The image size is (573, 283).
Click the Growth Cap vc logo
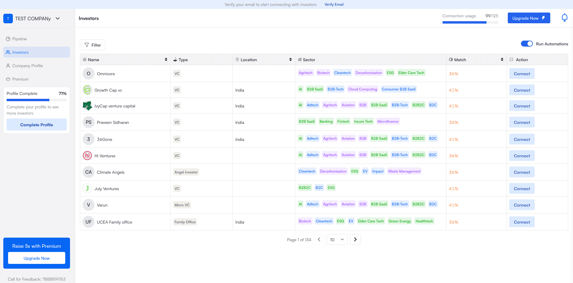point(87,90)
